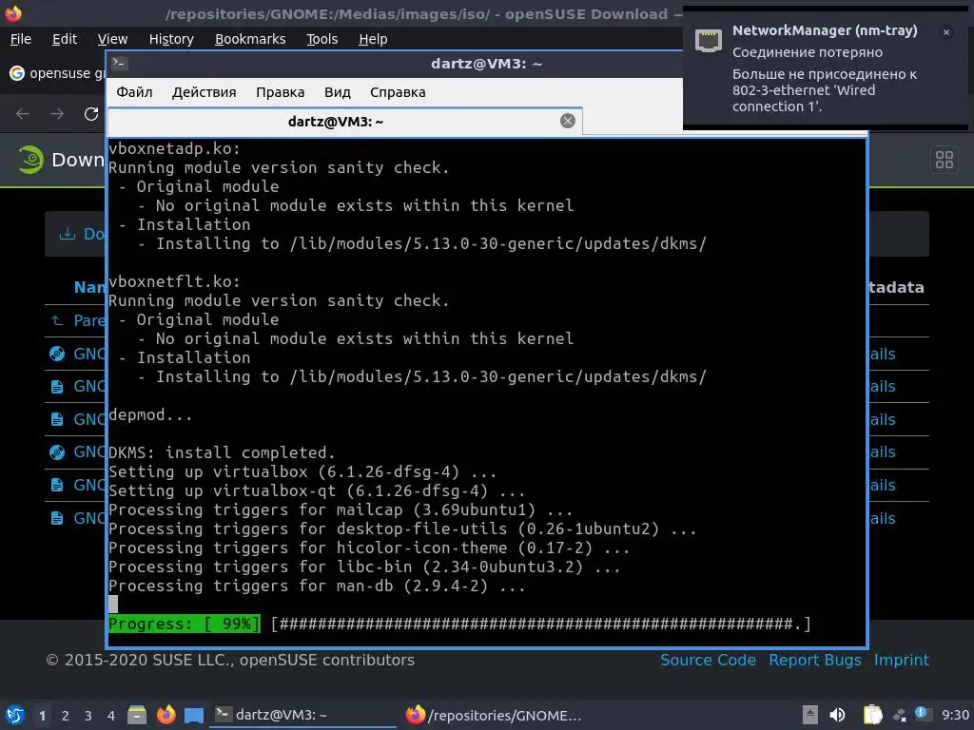Viewport: 974px width, 730px height.
Task: Launch the file manager from the taskbar
Action: (137, 715)
